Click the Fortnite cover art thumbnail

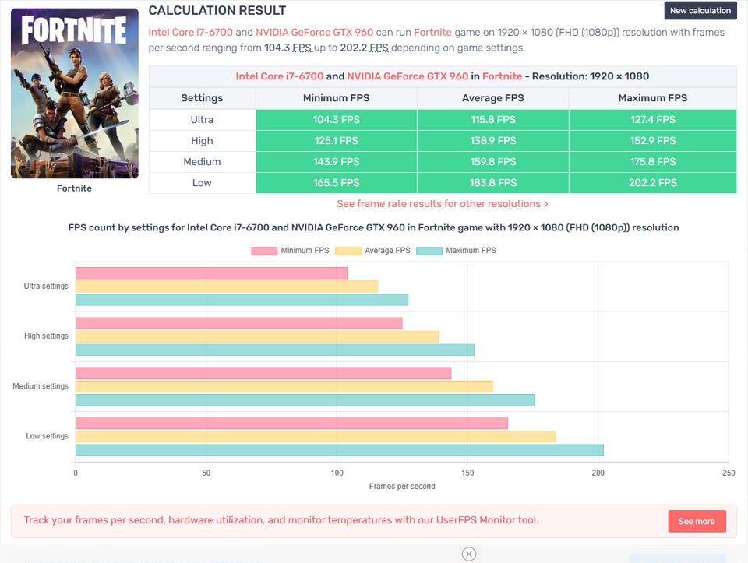pyautogui.click(x=75, y=93)
